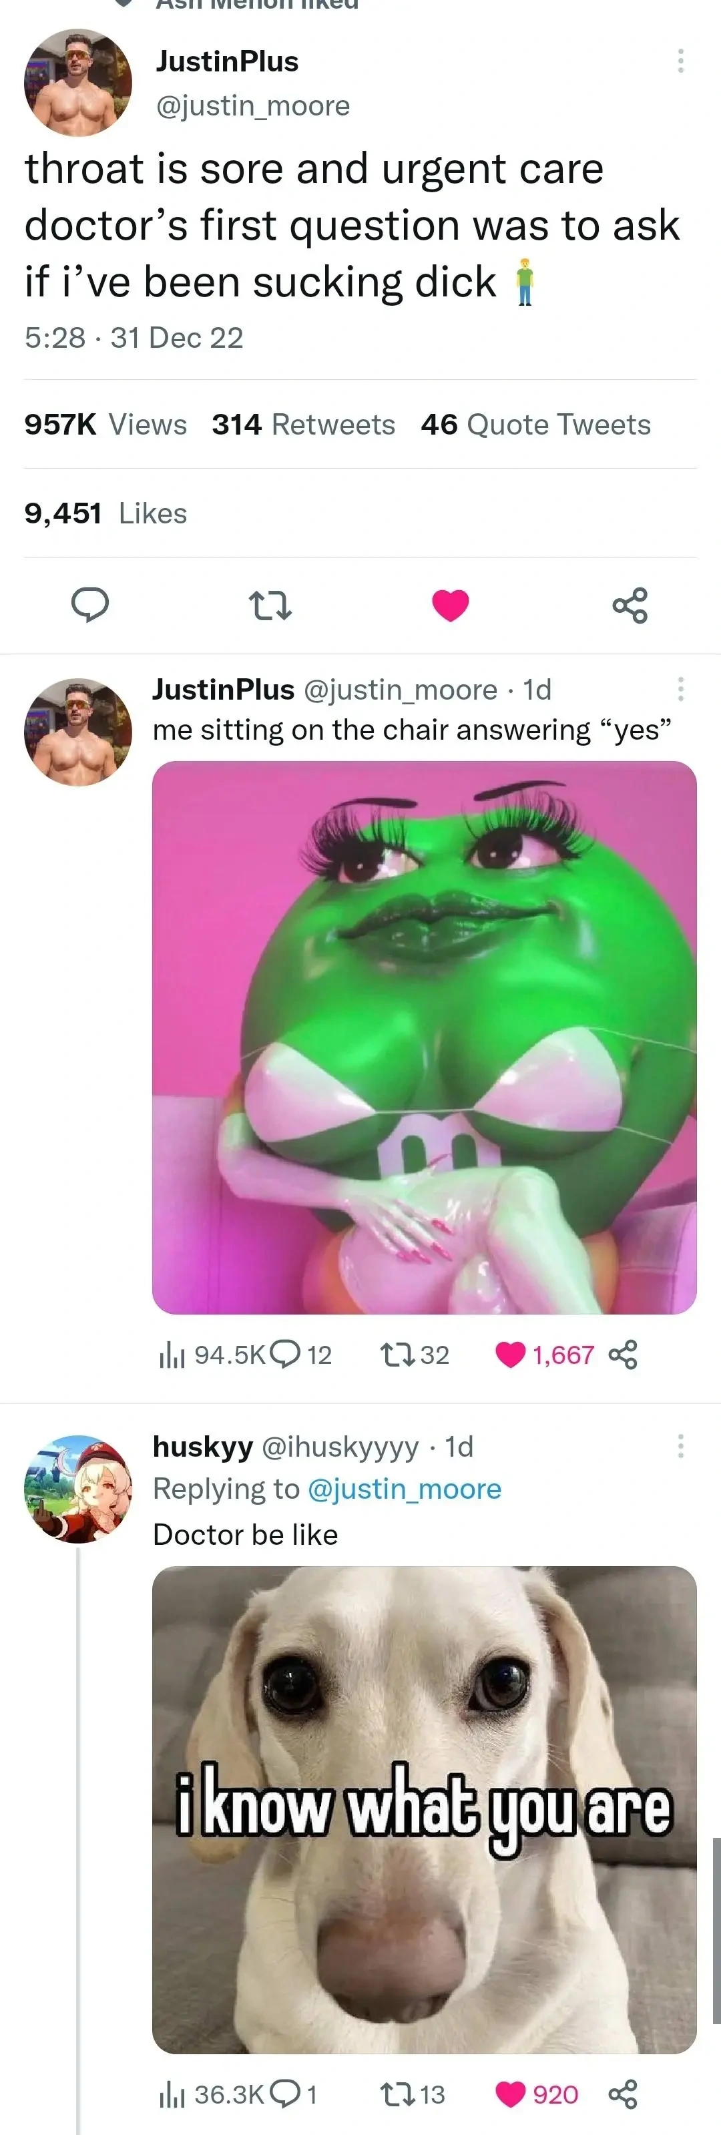
Task: Tap the 1,667 likes heart on reply
Action: point(511,1355)
